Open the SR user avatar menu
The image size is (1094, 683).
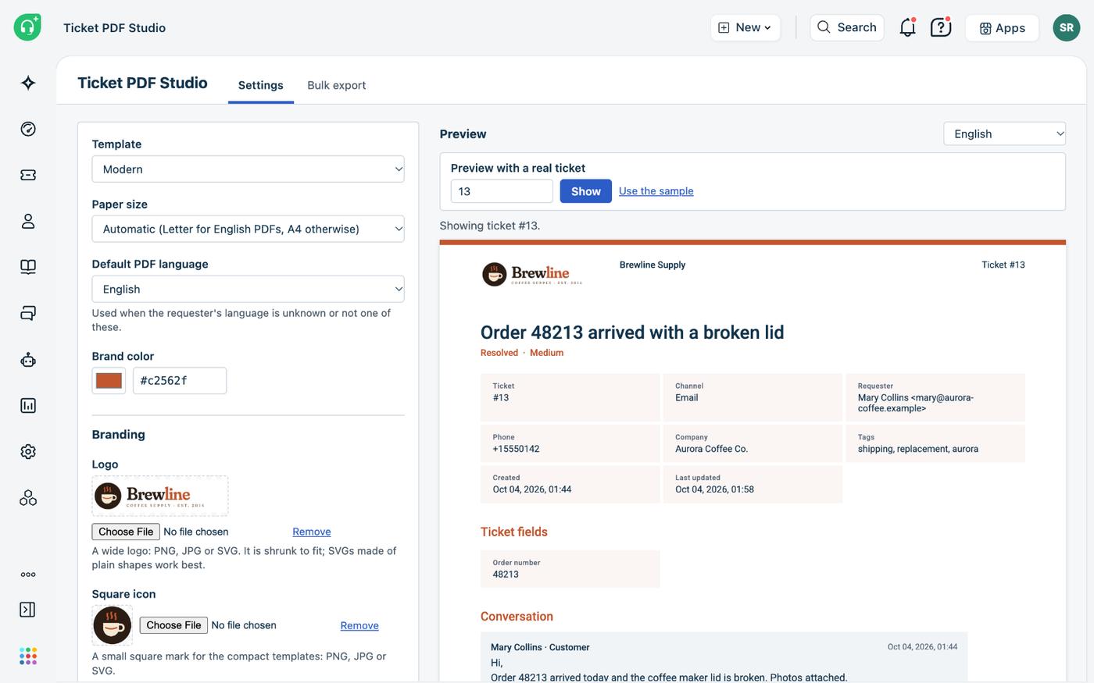(1067, 27)
